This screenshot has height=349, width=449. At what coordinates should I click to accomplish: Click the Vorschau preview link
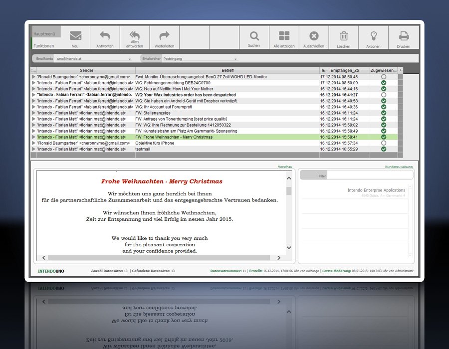coord(285,167)
